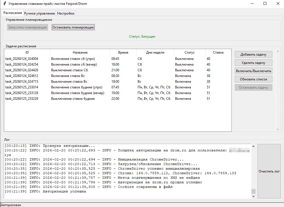Maximize the application window

(265, 4)
